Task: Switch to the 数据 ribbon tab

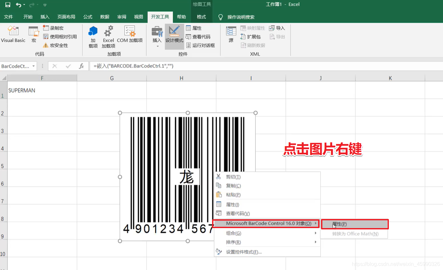Action: [x=105, y=17]
